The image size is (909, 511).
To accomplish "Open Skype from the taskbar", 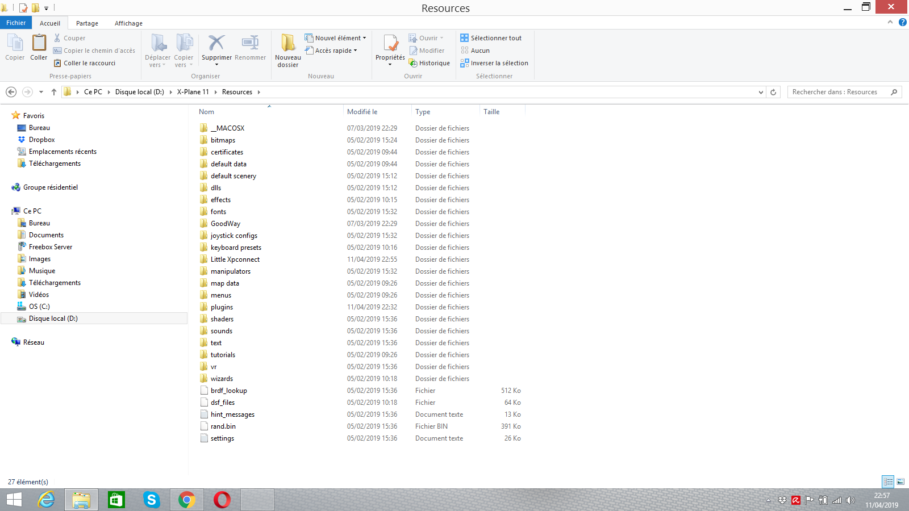I will [x=151, y=500].
